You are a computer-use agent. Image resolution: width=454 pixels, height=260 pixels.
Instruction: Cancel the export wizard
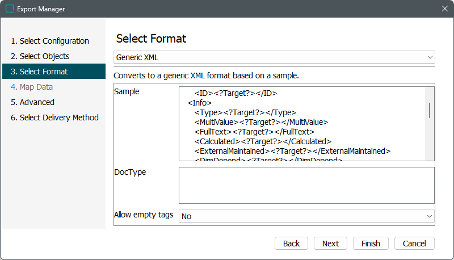pyautogui.click(x=414, y=243)
